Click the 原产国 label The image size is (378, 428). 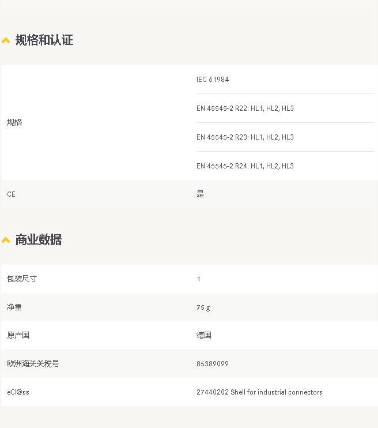point(18,335)
